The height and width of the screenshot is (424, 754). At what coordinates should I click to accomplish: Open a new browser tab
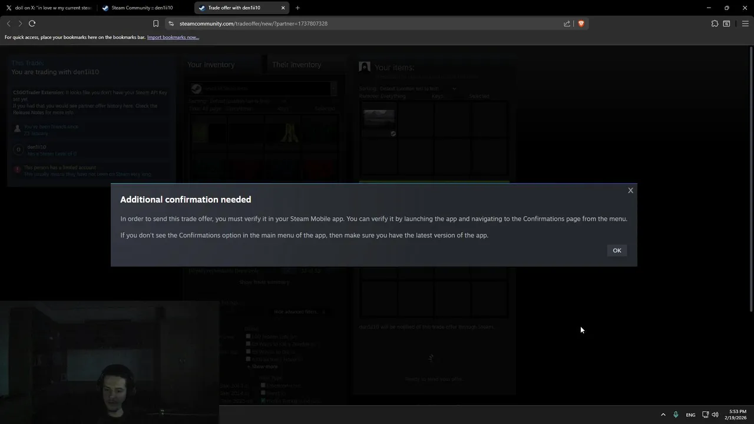pyautogui.click(x=297, y=8)
